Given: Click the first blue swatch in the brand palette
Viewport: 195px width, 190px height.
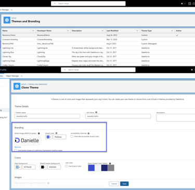Looking at the screenshot, I should (x=92, y=168).
